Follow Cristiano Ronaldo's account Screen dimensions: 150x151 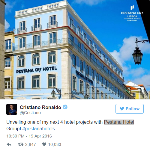coord(130,109)
